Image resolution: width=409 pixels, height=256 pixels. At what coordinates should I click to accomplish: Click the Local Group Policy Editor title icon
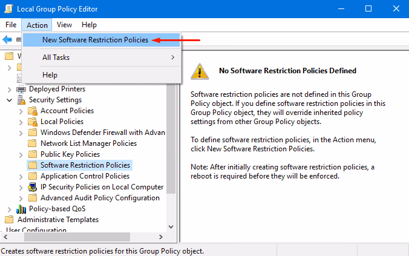8,8
